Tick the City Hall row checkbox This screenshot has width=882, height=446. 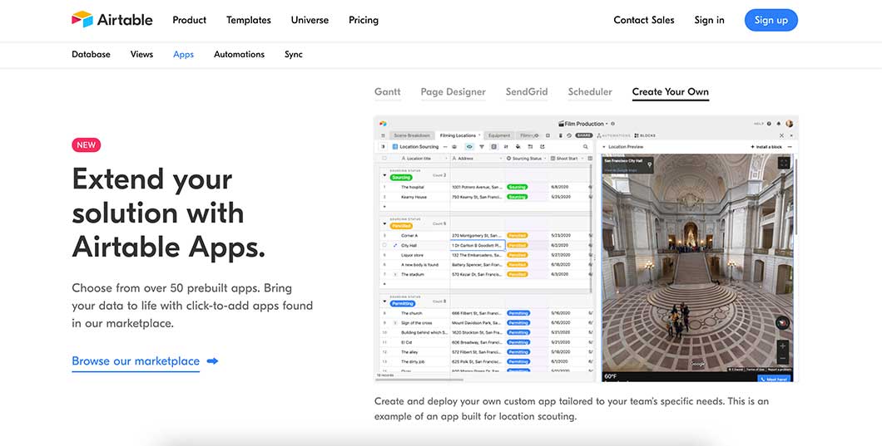click(384, 246)
